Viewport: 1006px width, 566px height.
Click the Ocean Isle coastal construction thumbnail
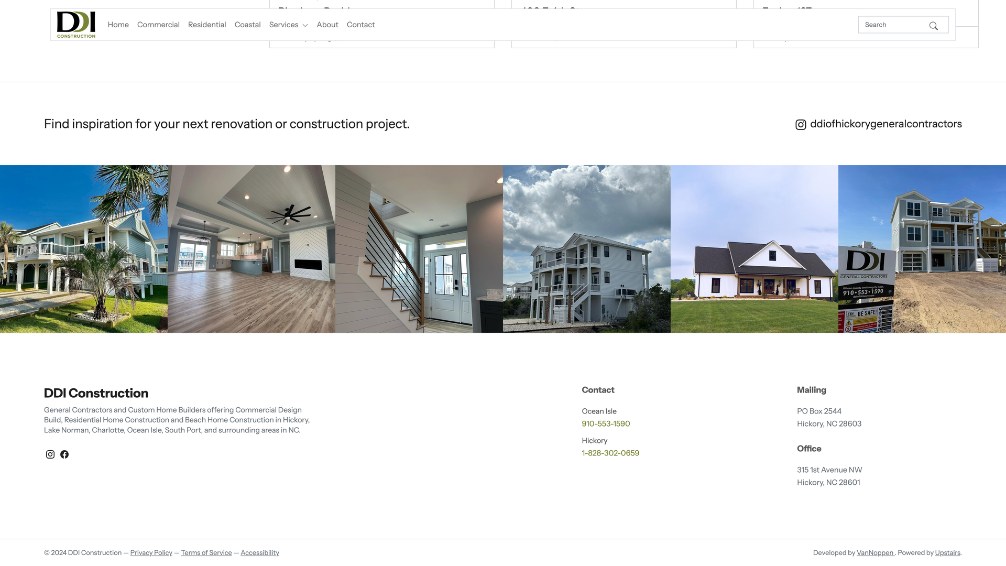84,249
